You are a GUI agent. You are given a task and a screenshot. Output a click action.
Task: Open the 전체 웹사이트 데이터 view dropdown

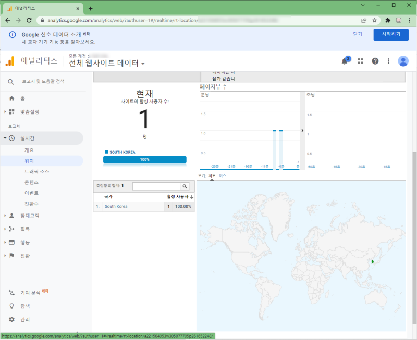pos(107,63)
